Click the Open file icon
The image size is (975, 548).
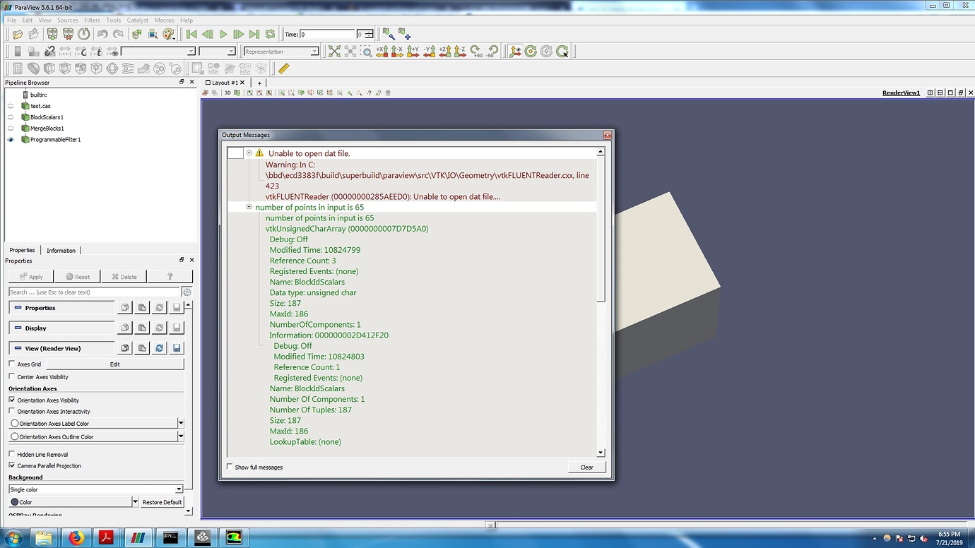[18, 34]
